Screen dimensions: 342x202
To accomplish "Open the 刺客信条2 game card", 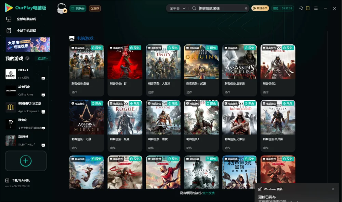I will coord(278,70).
